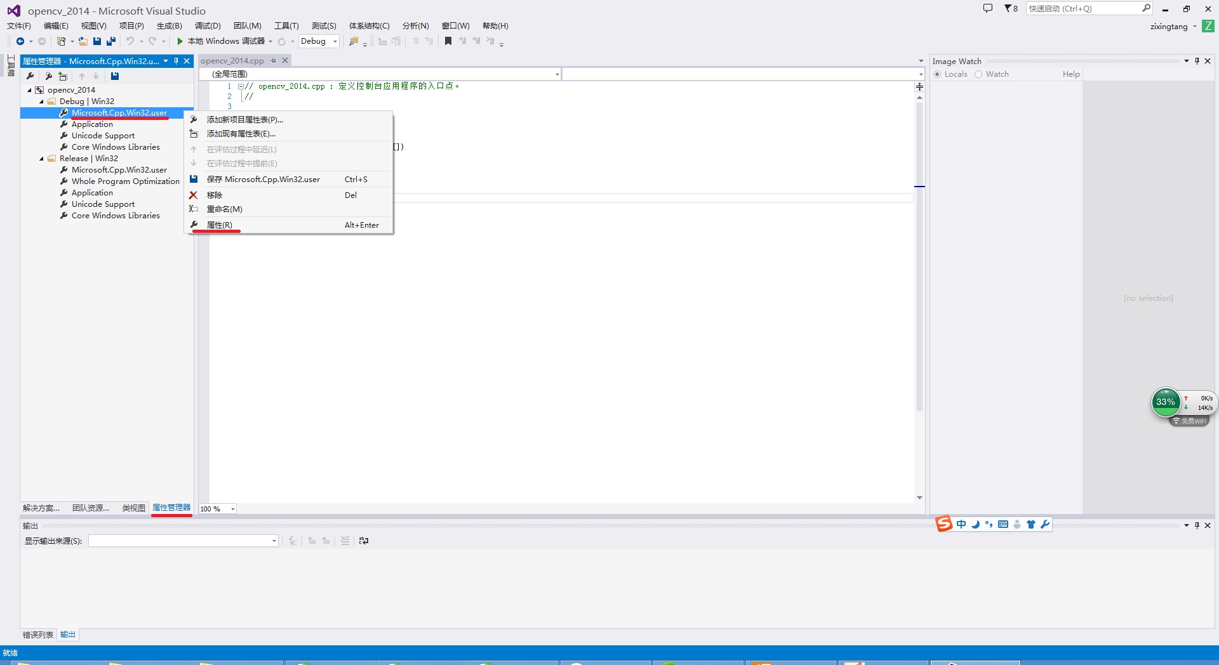This screenshot has width=1219, height=665.
Task: Click Help in Image Watch panel
Action: click(x=1071, y=74)
